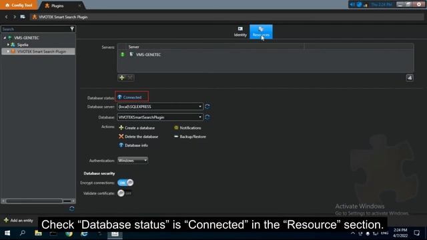Open the Identity tab

click(x=240, y=32)
